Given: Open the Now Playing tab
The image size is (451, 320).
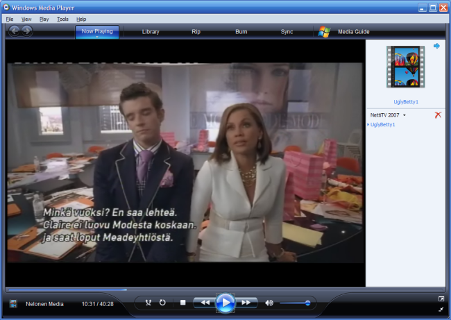Looking at the screenshot, I should (97, 31).
